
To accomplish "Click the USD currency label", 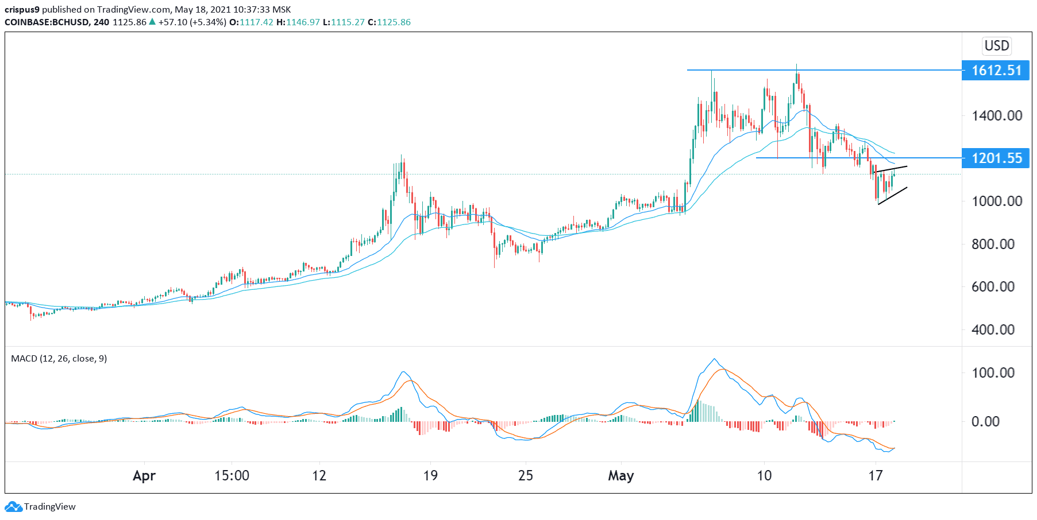I will [997, 46].
